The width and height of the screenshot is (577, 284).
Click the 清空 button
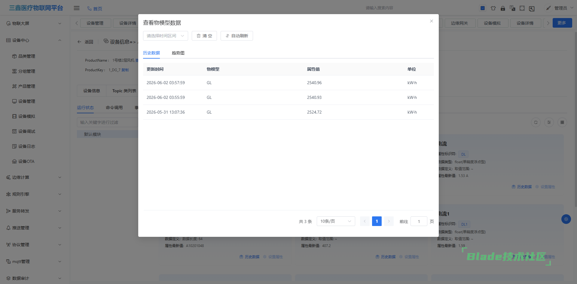[x=204, y=36]
